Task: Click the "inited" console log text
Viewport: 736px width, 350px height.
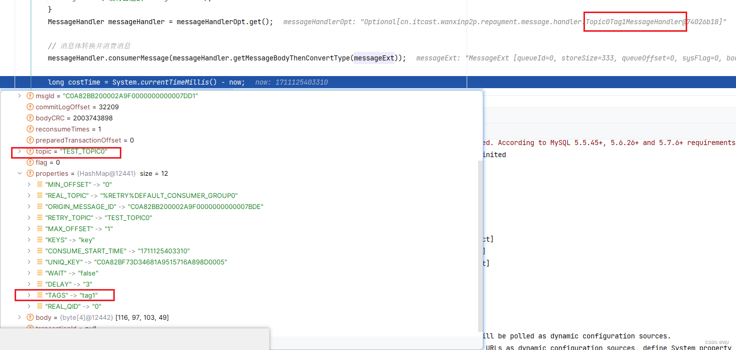Action: pyautogui.click(x=494, y=155)
